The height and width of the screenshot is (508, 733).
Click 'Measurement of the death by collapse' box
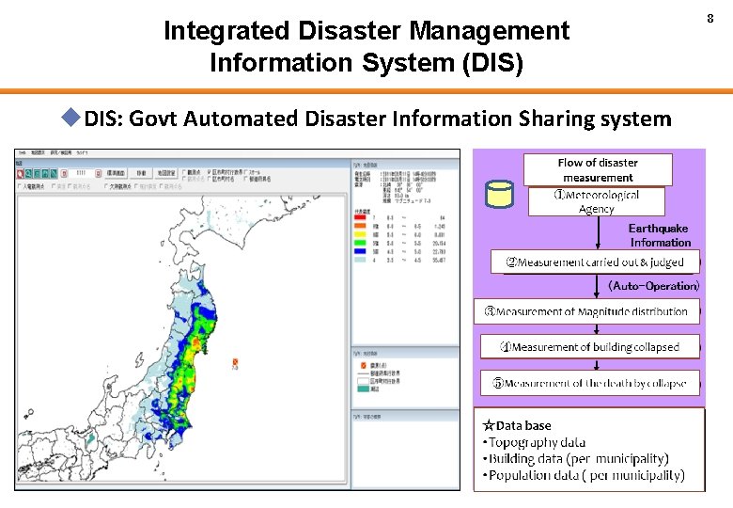coord(590,383)
